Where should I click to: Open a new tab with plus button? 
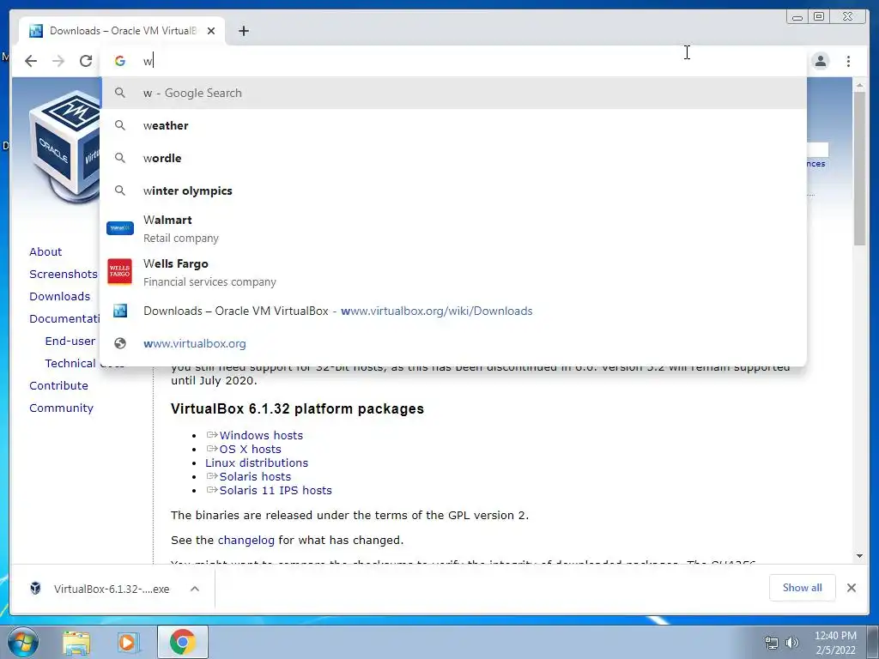coord(243,31)
